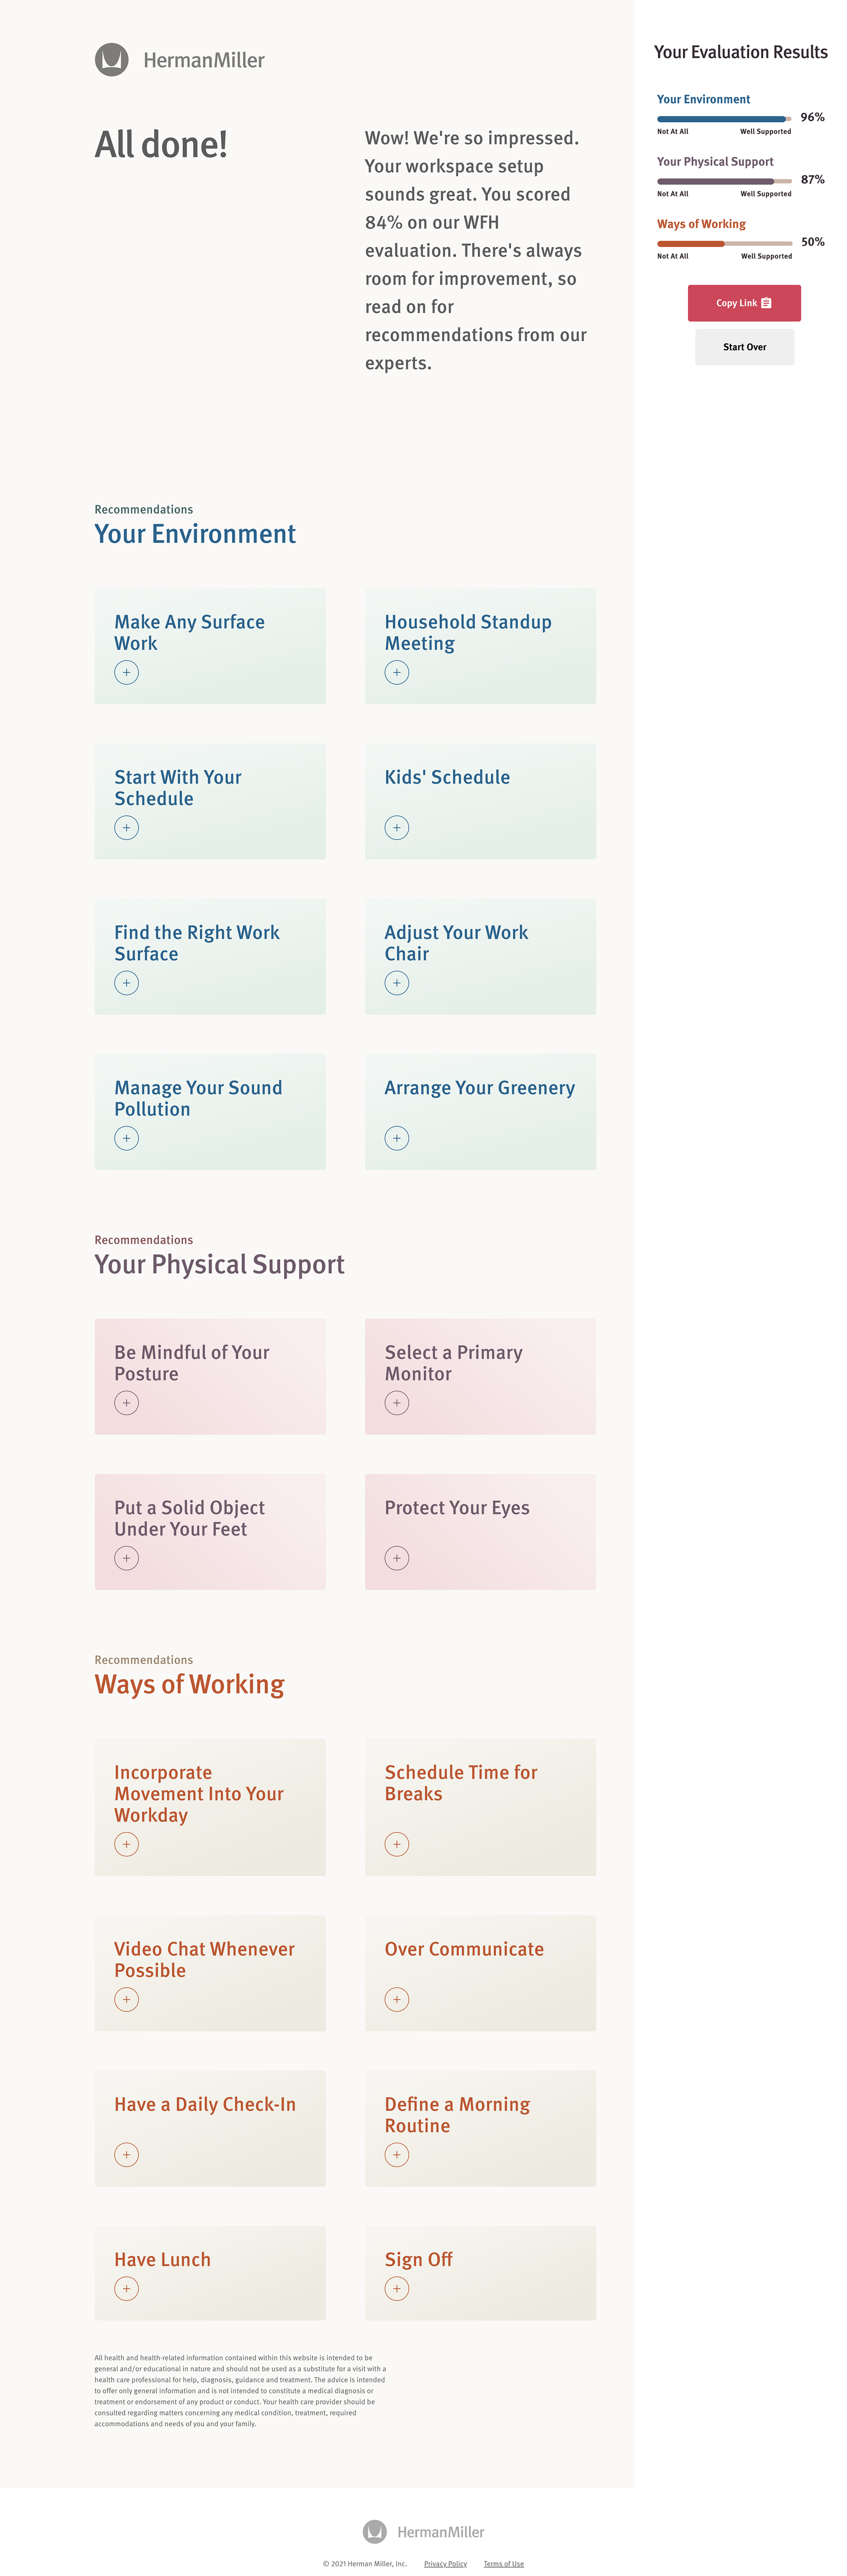Expand the Schedule Time for Breaks card

point(480,1807)
